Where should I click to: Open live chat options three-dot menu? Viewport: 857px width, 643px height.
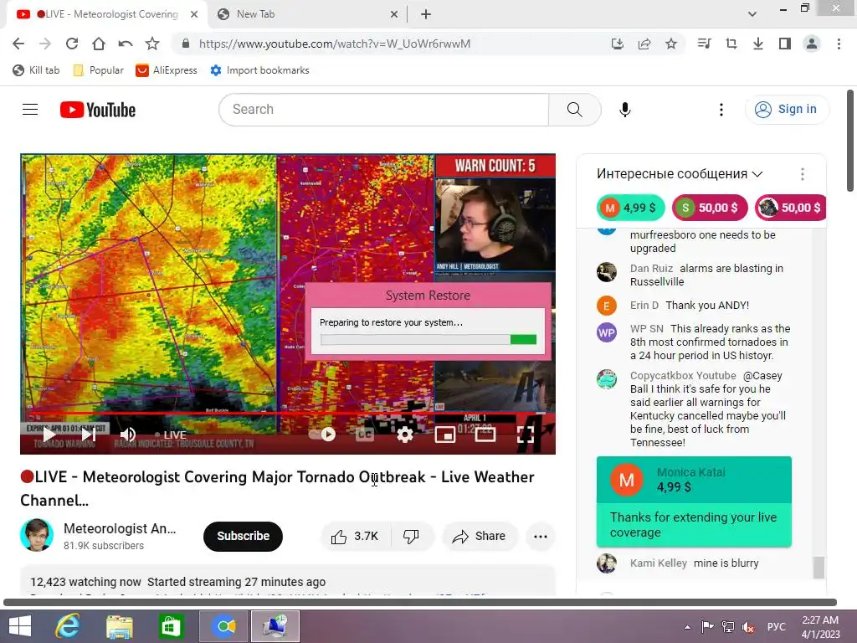tap(803, 174)
